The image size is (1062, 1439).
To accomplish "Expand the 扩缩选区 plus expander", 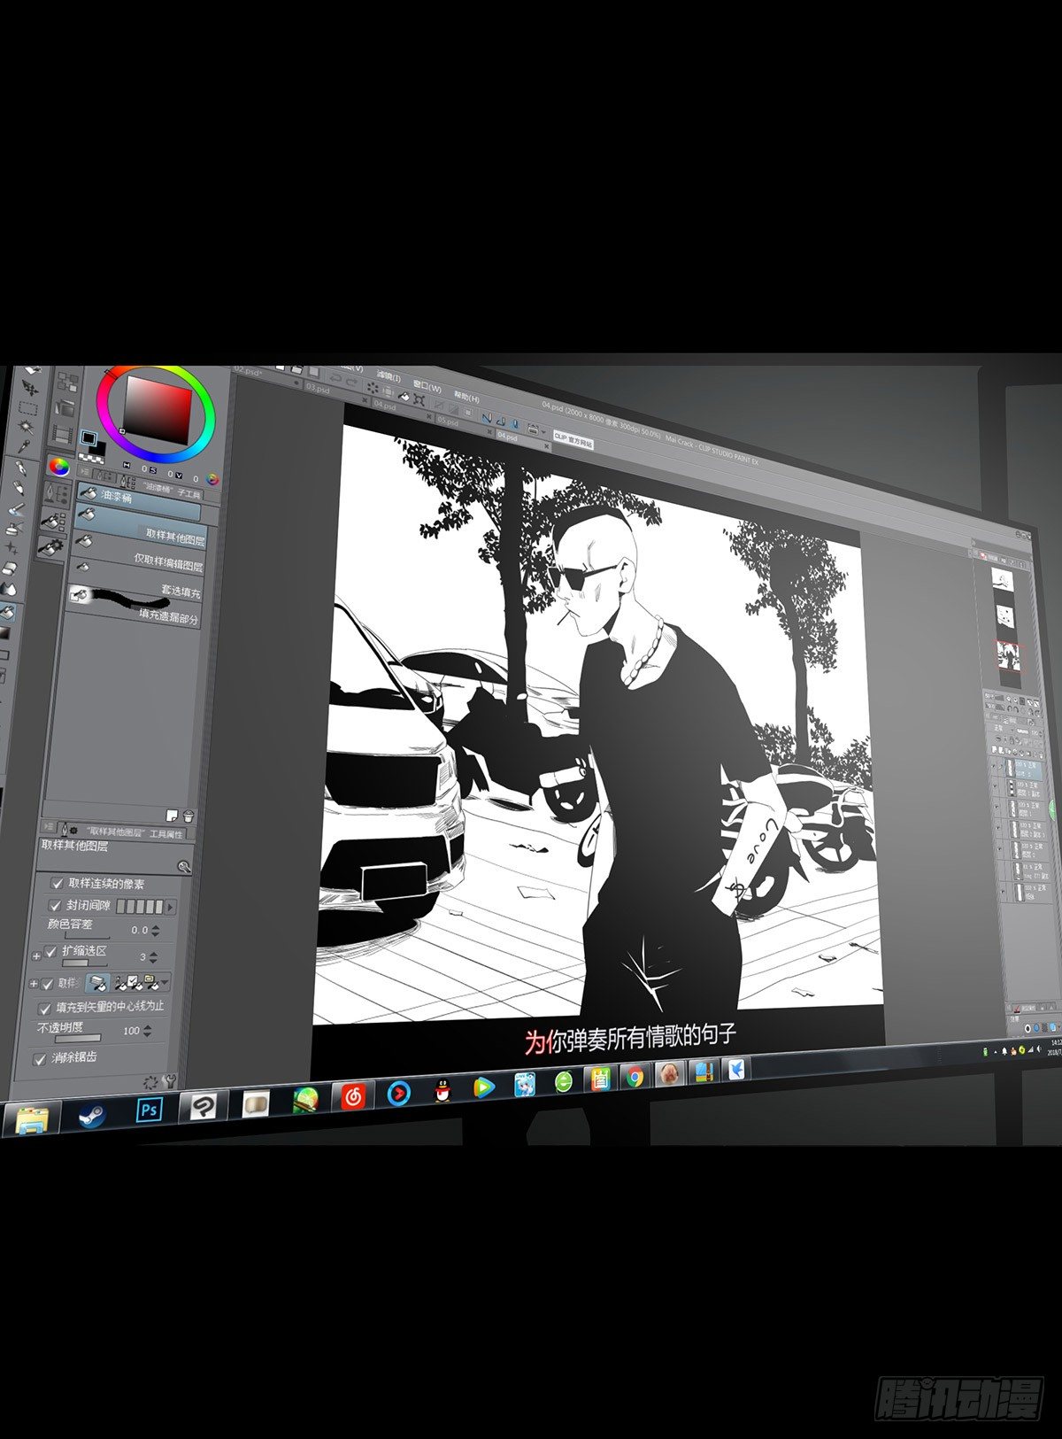I will pos(36,955).
